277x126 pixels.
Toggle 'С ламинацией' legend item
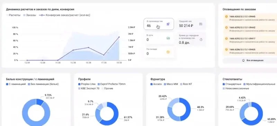pos(16,84)
